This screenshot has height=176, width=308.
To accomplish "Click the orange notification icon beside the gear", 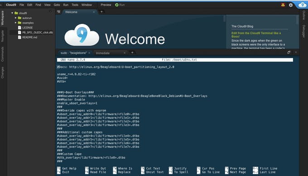I will click(x=283, y=5).
